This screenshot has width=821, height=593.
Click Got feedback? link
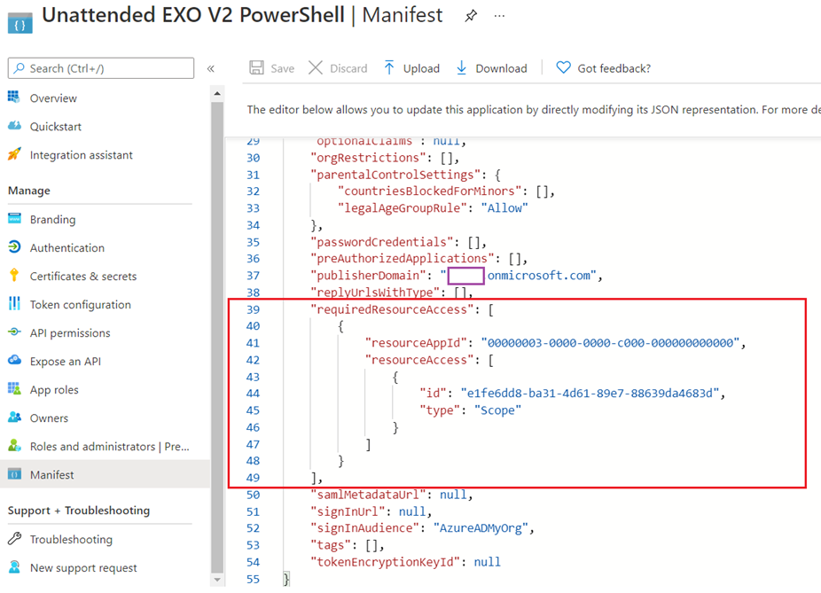(x=614, y=68)
